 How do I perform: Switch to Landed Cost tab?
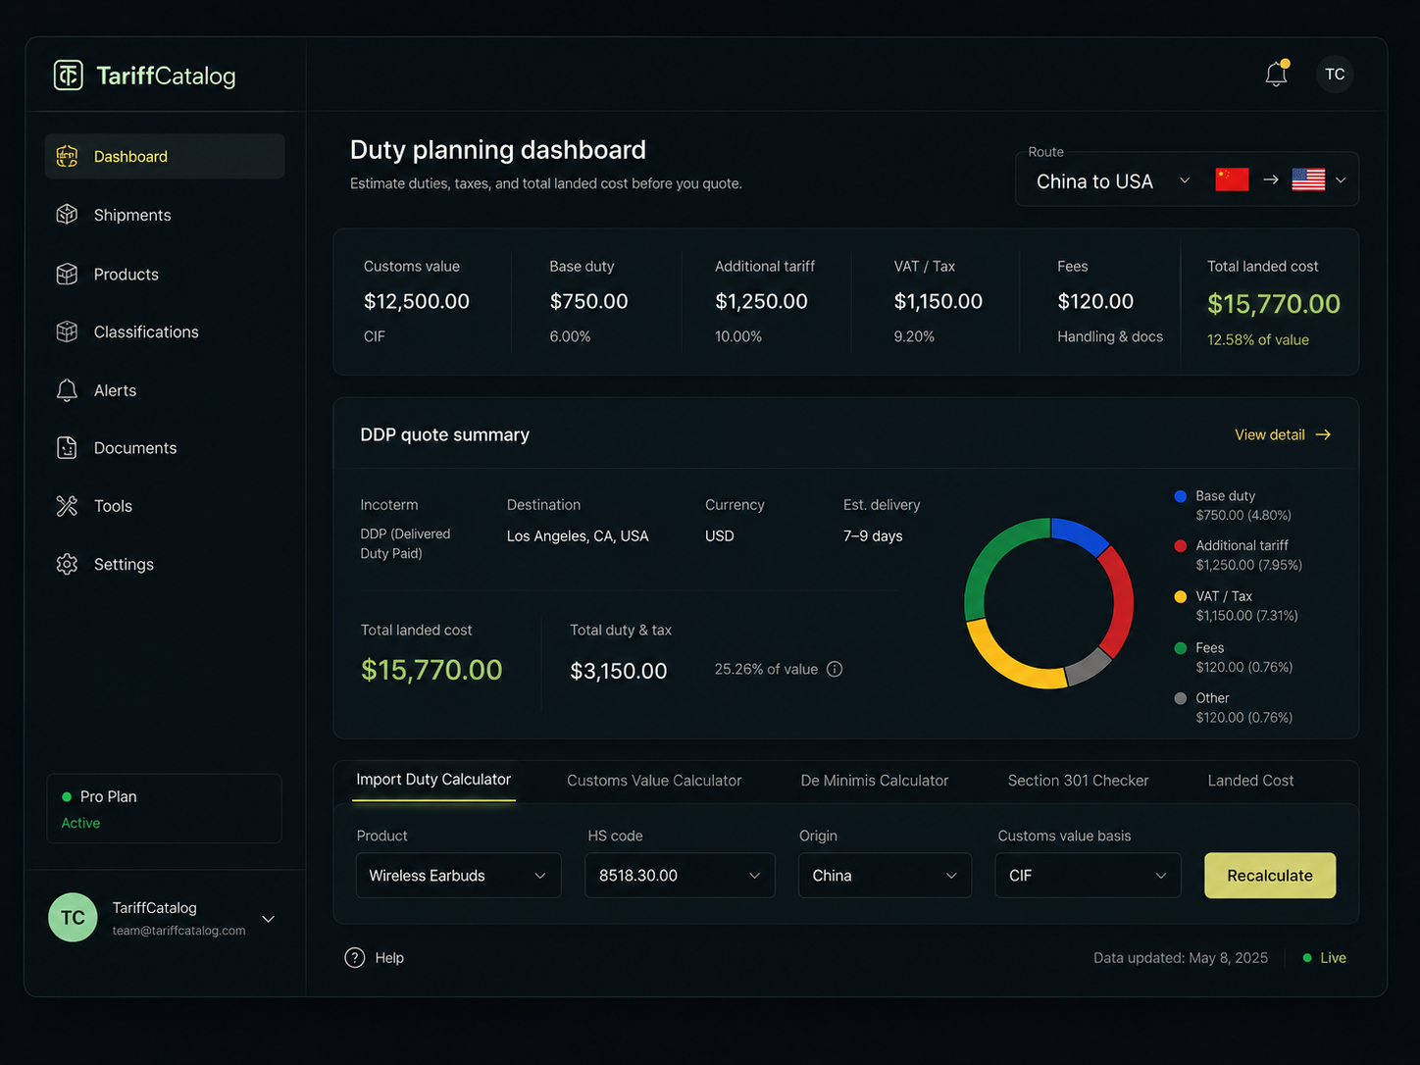coord(1250,781)
